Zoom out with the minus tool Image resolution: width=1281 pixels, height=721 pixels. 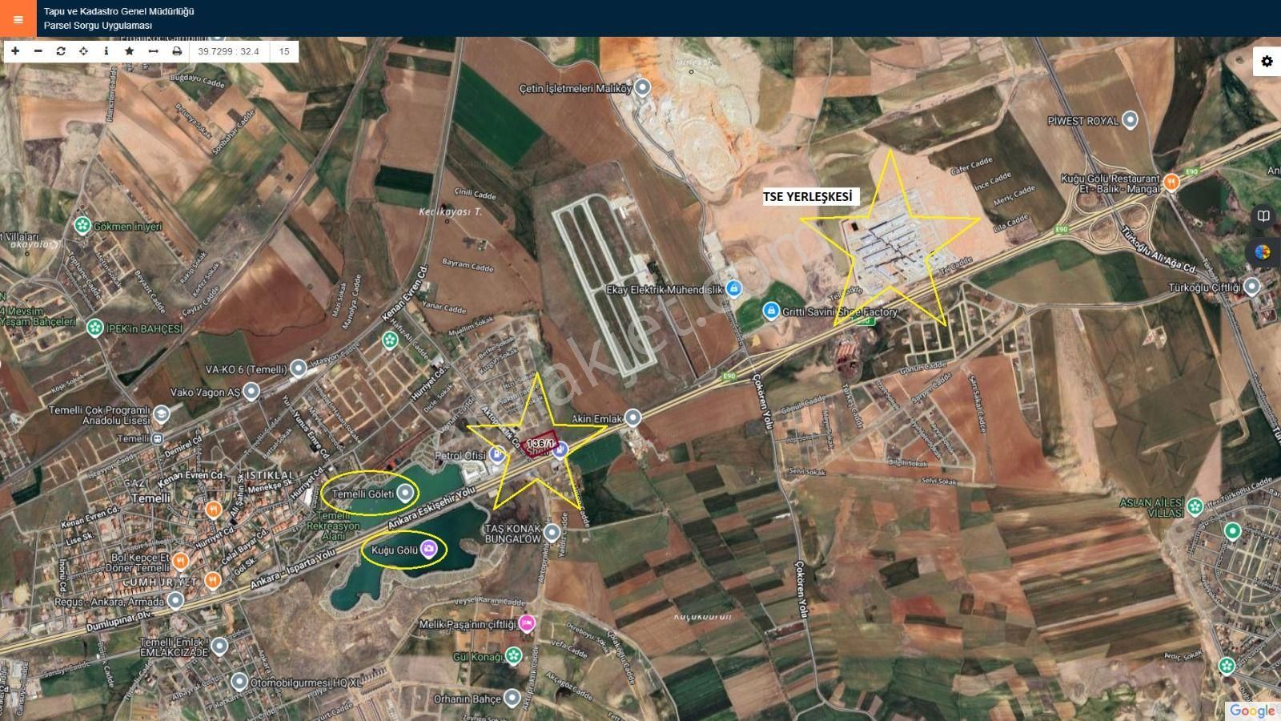pyautogui.click(x=38, y=51)
